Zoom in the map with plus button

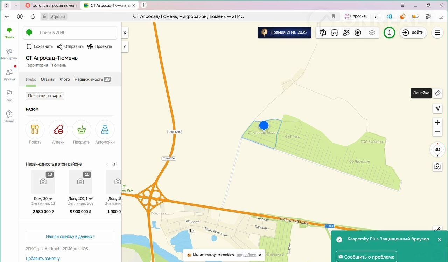pyautogui.click(x=437, y=122)
